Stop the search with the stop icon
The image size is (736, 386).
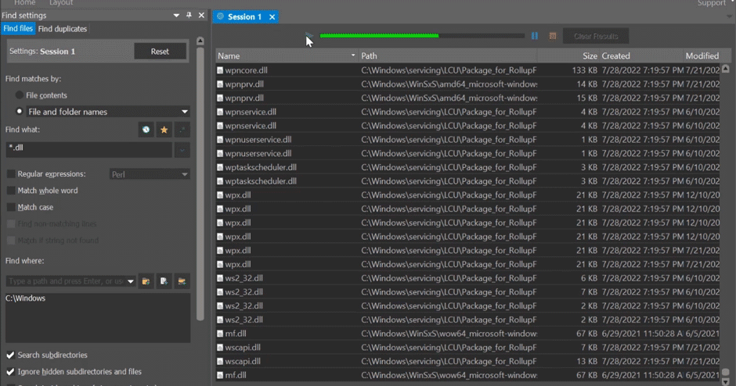[553, 36]
